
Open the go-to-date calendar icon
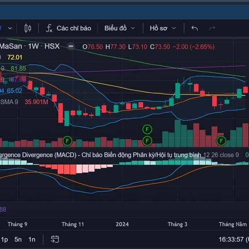pos(55,239)
